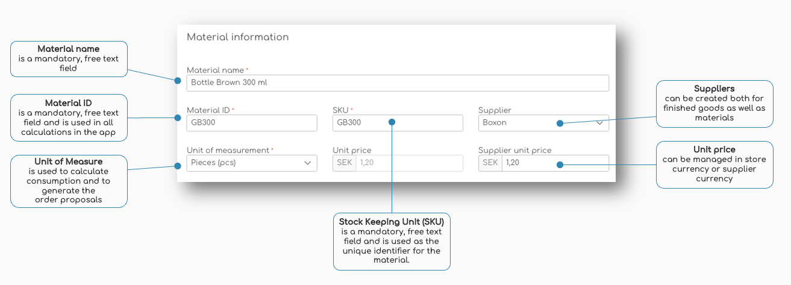Click the blue dot on Unit of measurement
791x285 pixels.
(x=178, y=165)
